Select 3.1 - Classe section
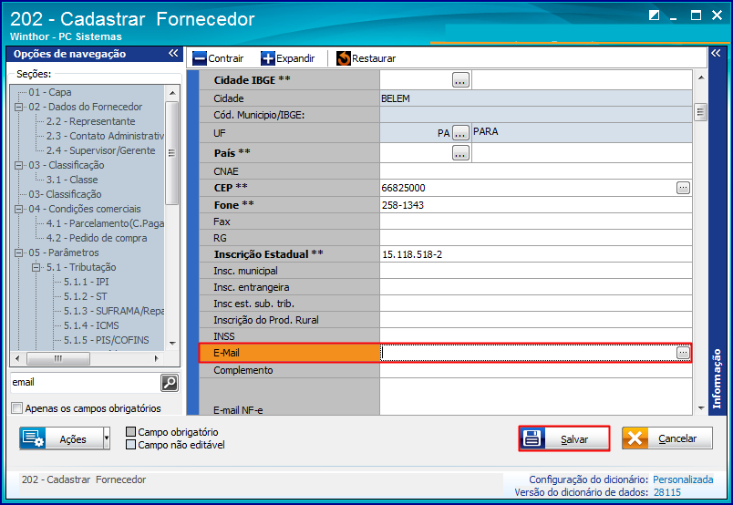Screen dimensions: 733x505 pos(72,180)
